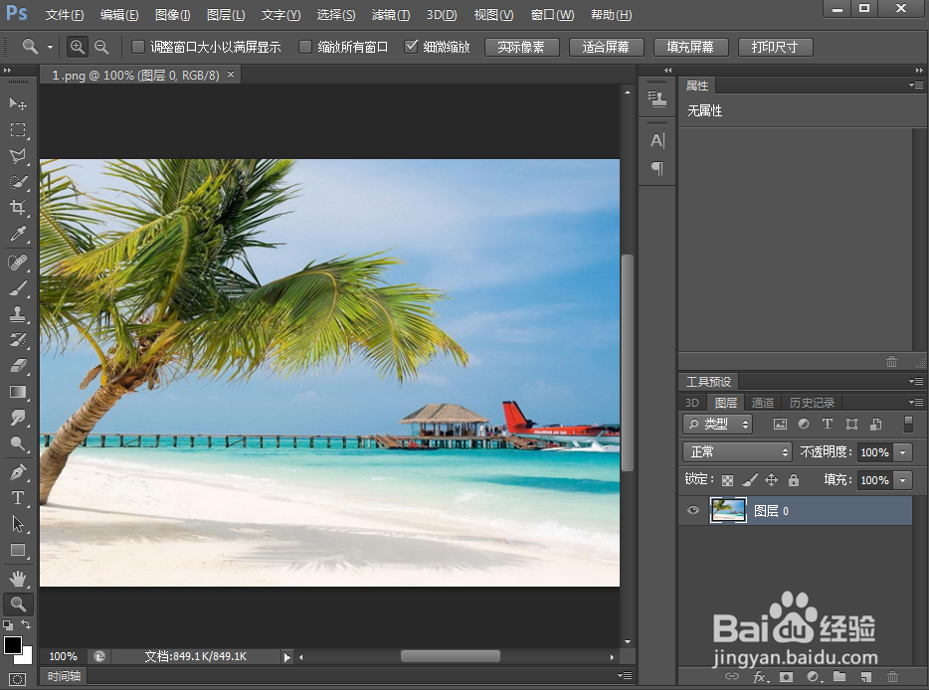Image resolution: width=929 pixels, height=690 pixels.
Task: Open the 正常 blend mode dropdown
Action: (738, 452)
